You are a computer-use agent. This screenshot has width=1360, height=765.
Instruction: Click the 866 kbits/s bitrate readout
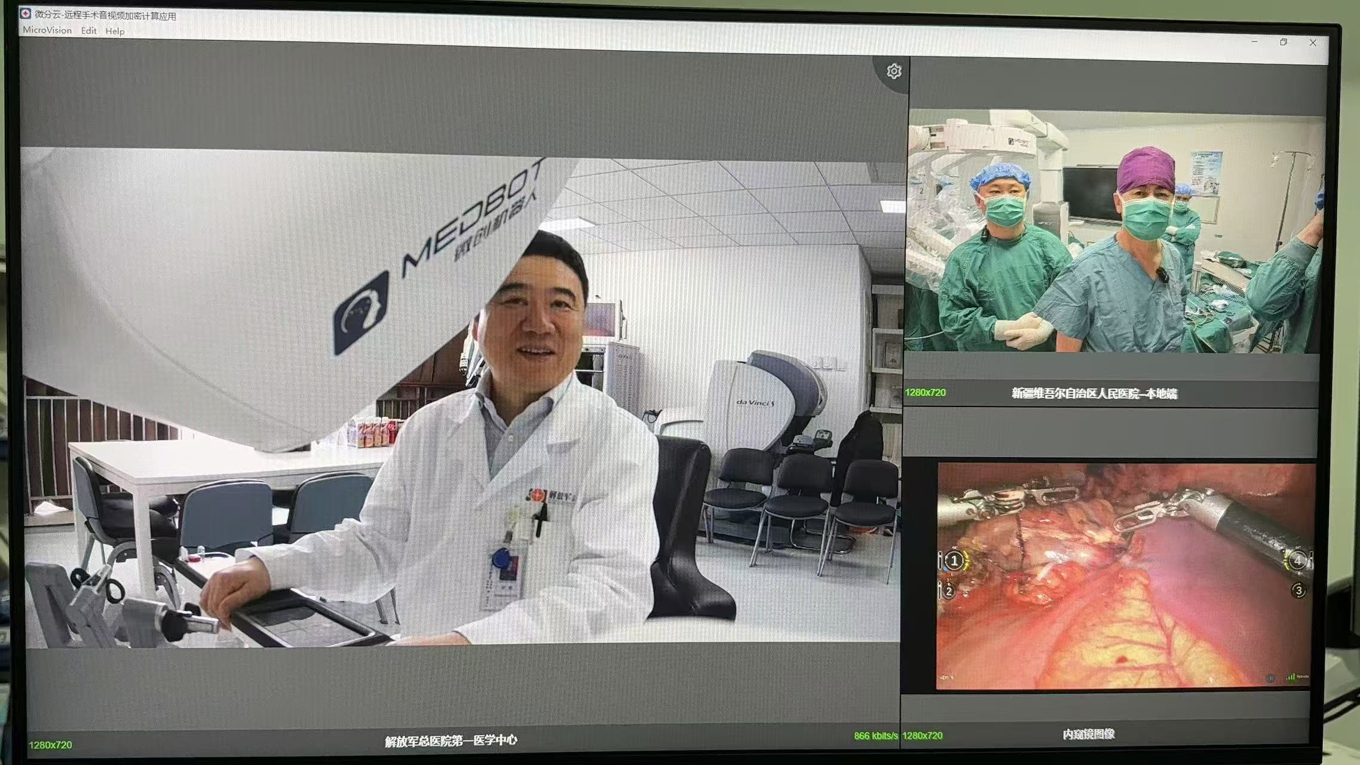pyautogui.click(x=875, y=736)
